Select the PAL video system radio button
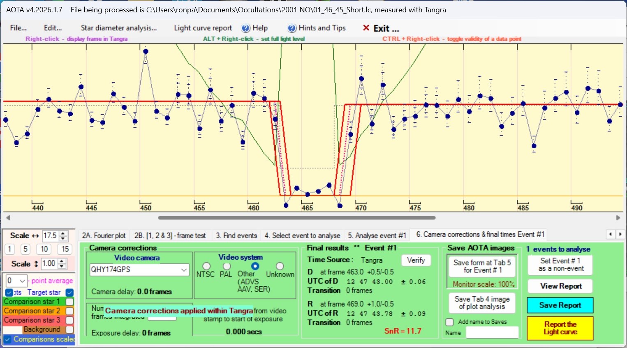The width and height of the screenshot is (627, 348). click(227, 266)
